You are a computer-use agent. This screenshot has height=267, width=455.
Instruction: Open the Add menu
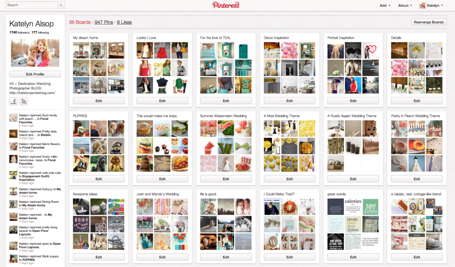click(x=385, y=5)
